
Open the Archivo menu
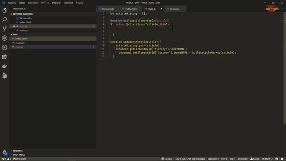tap(12, 3)
